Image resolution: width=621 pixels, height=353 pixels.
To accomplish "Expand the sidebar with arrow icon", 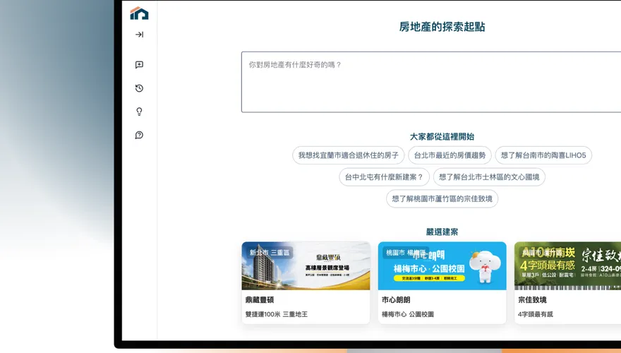I will 140,35.
